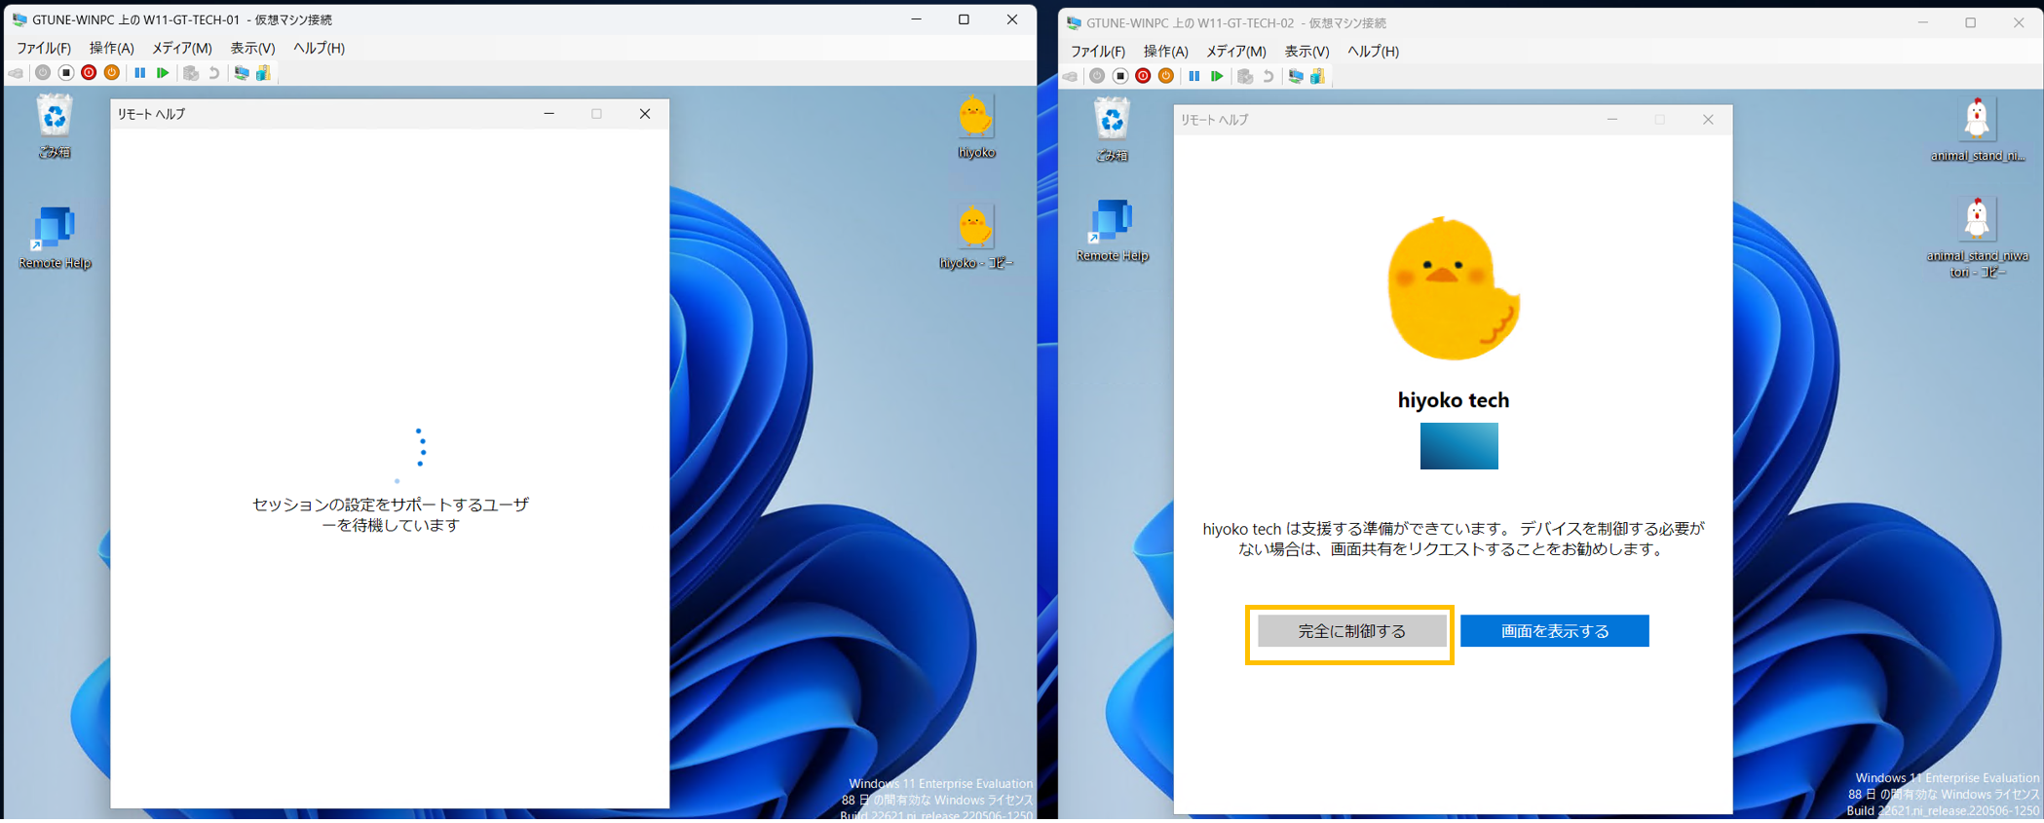Click grey Start power icon in TECH-02 toolbar

[x=1097, y=76]
